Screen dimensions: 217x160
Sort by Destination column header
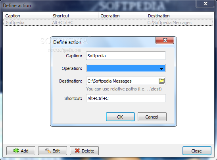(179, 16)
